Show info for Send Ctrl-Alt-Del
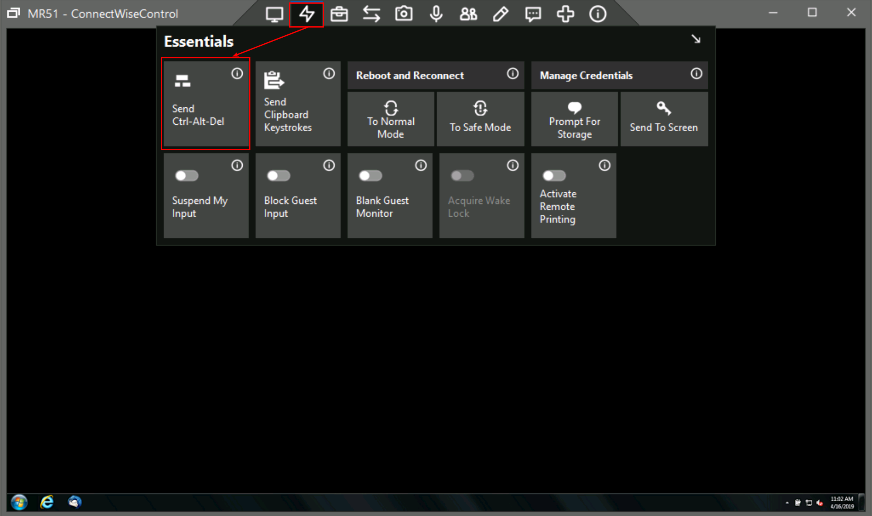Image resolution: width=872 pixels, height=516 pixels. [237, 74]
